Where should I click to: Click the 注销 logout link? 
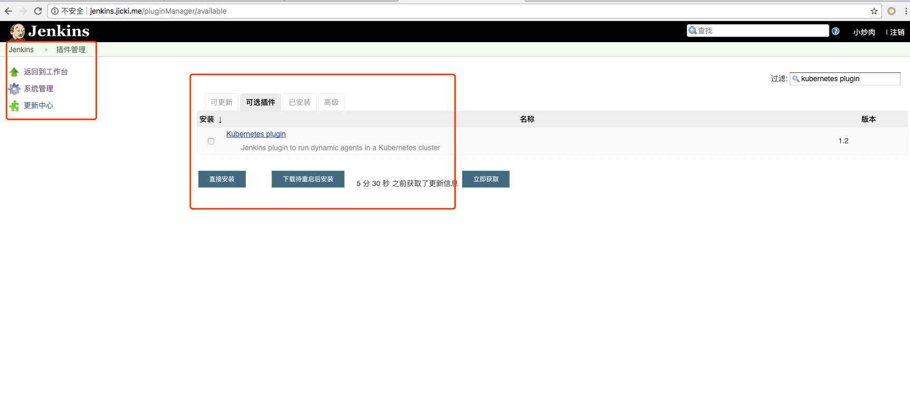[897, 32]
